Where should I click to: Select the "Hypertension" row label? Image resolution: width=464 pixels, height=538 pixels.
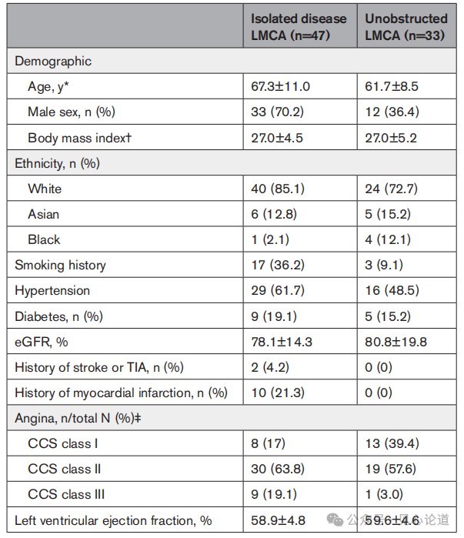click(x=52, y=290)
